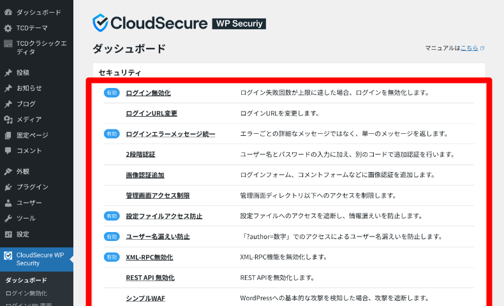Click the external link icon after こちら
Screen dimensions: 504x306
(482, 48)
